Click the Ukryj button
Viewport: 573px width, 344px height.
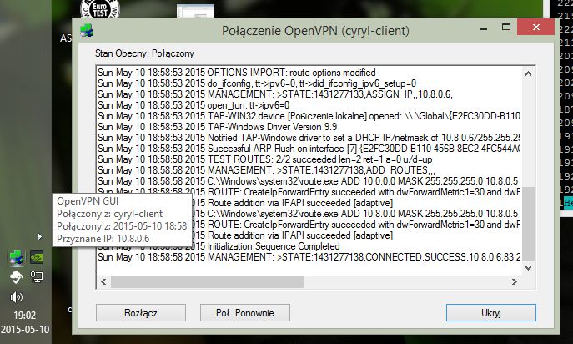click(490, 313)
